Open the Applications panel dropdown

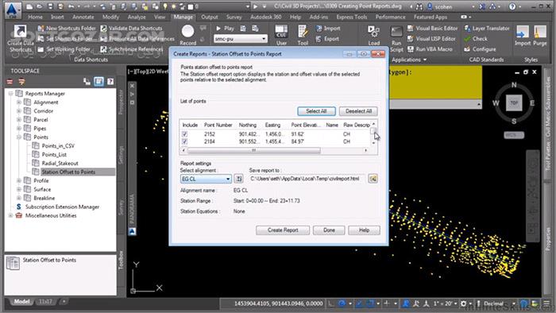pos(409,60)
